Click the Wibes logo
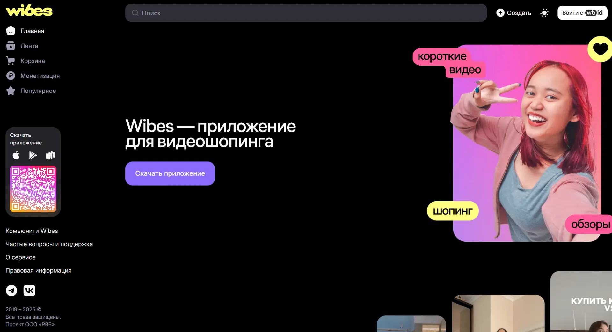 pos(29,11)
